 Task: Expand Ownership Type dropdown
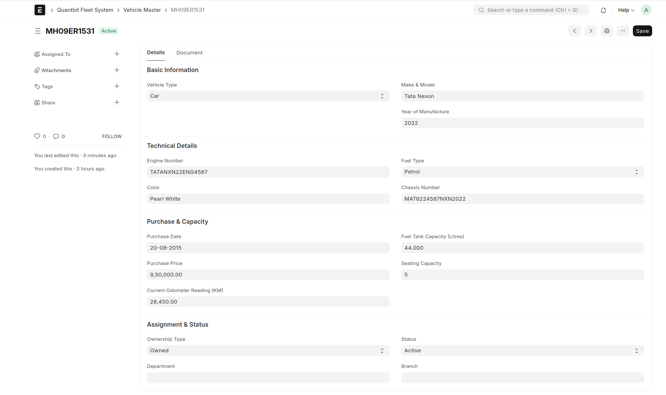pos(268,351)
